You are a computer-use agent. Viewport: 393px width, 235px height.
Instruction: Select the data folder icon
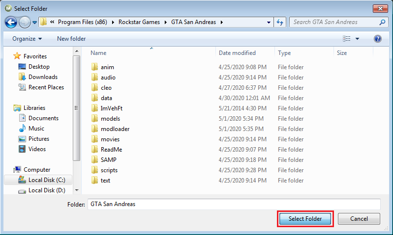click(x=94, y=98)
